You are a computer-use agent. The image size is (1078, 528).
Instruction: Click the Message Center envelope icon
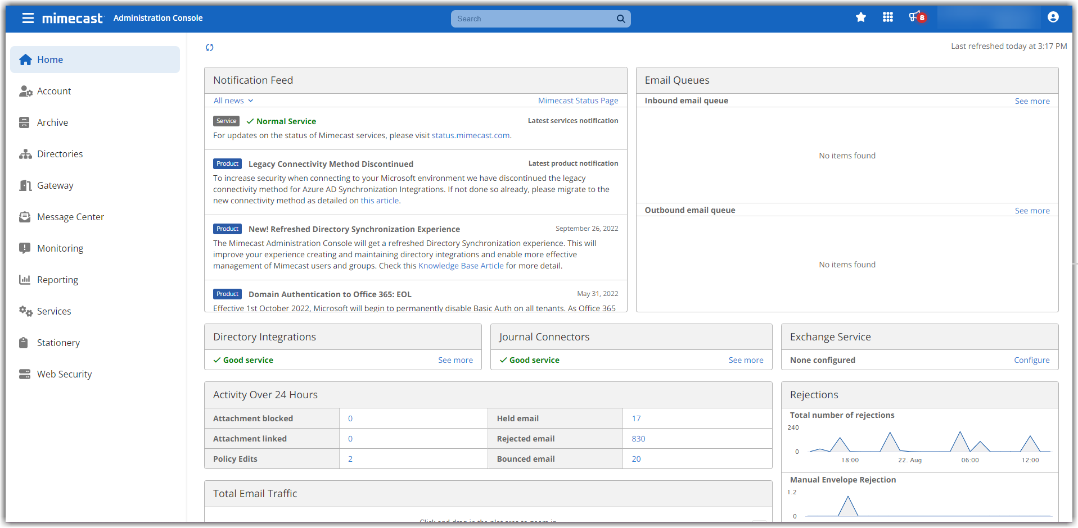(x=25, y=217)
